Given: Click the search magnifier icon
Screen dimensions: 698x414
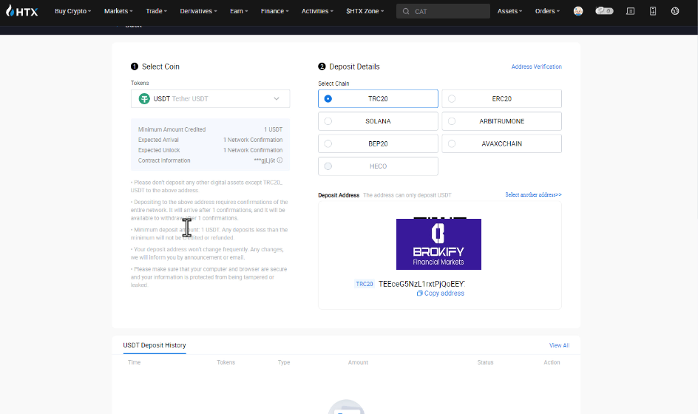Looking at the screenshot, I should pos(405,11).
